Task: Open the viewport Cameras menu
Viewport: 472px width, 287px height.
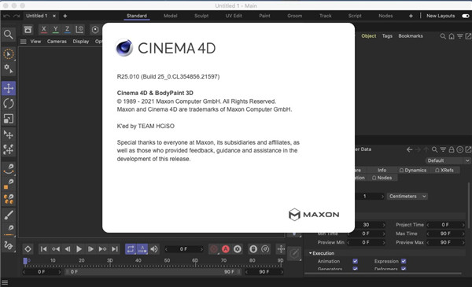Action: 57,42
